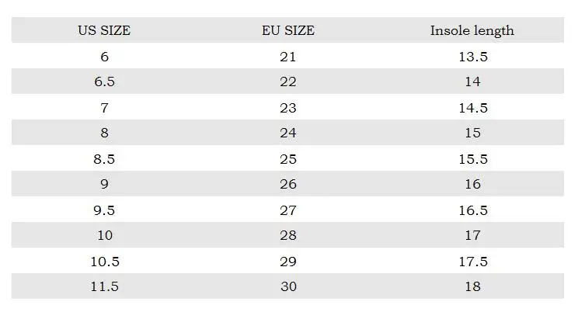Select insole length 18 value
Image resolution: width=578 pixels, height=312 pixels.
[472, 286]
